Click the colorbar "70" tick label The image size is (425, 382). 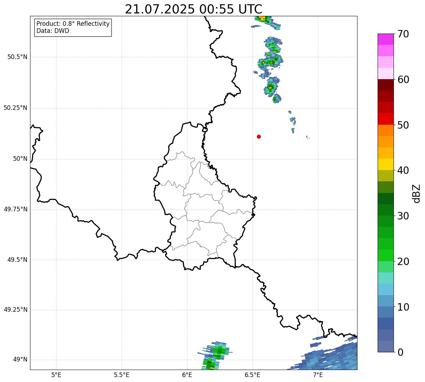tap(403, 34)
